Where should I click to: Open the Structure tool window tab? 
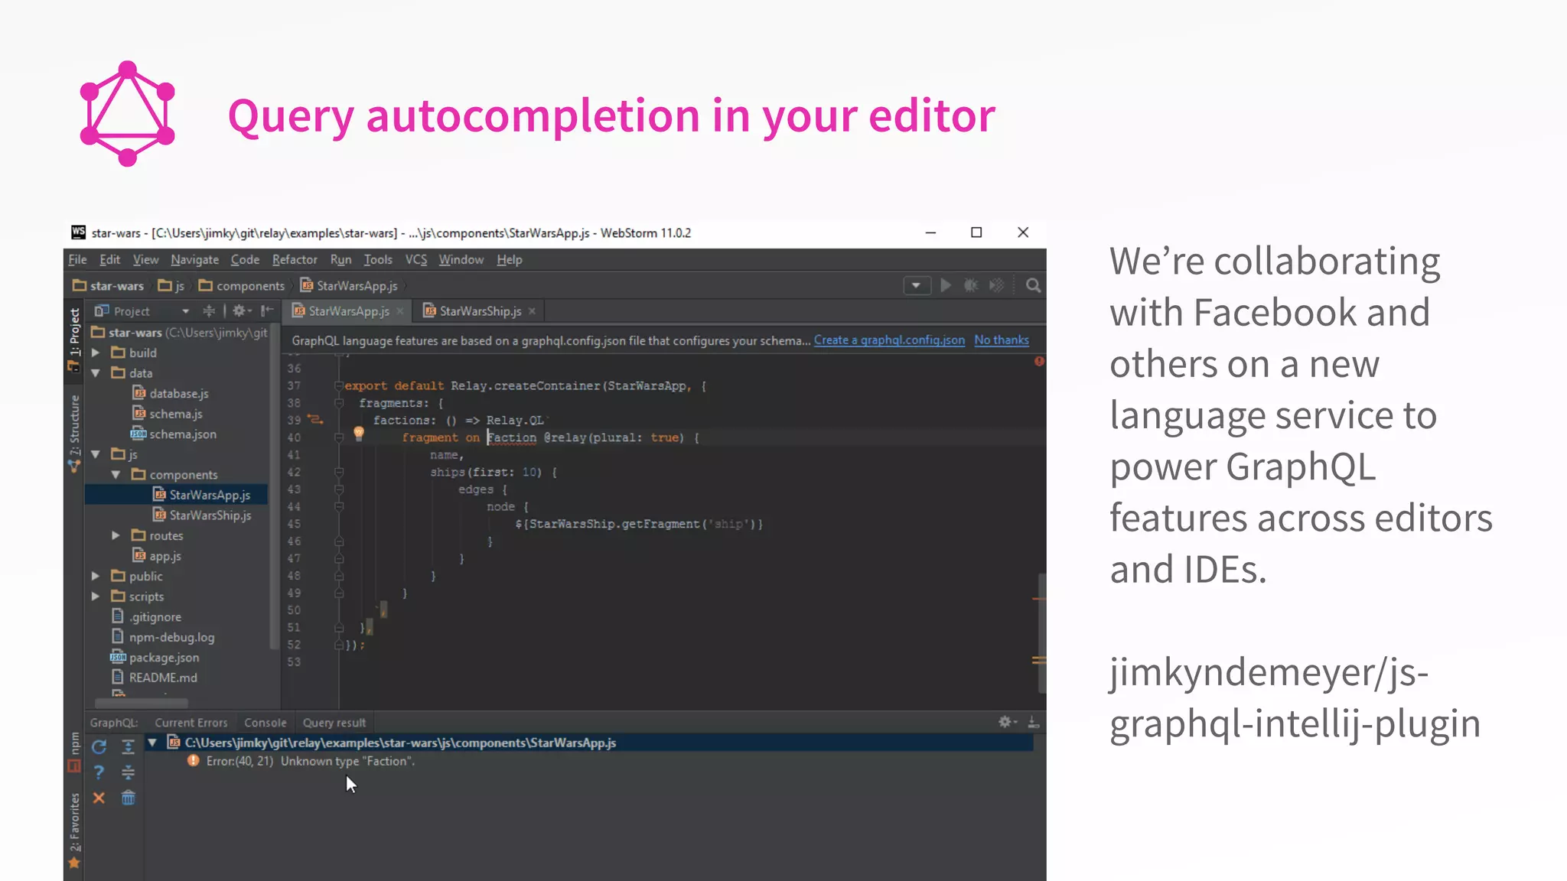pyautogui.click(x=74, y=433)
